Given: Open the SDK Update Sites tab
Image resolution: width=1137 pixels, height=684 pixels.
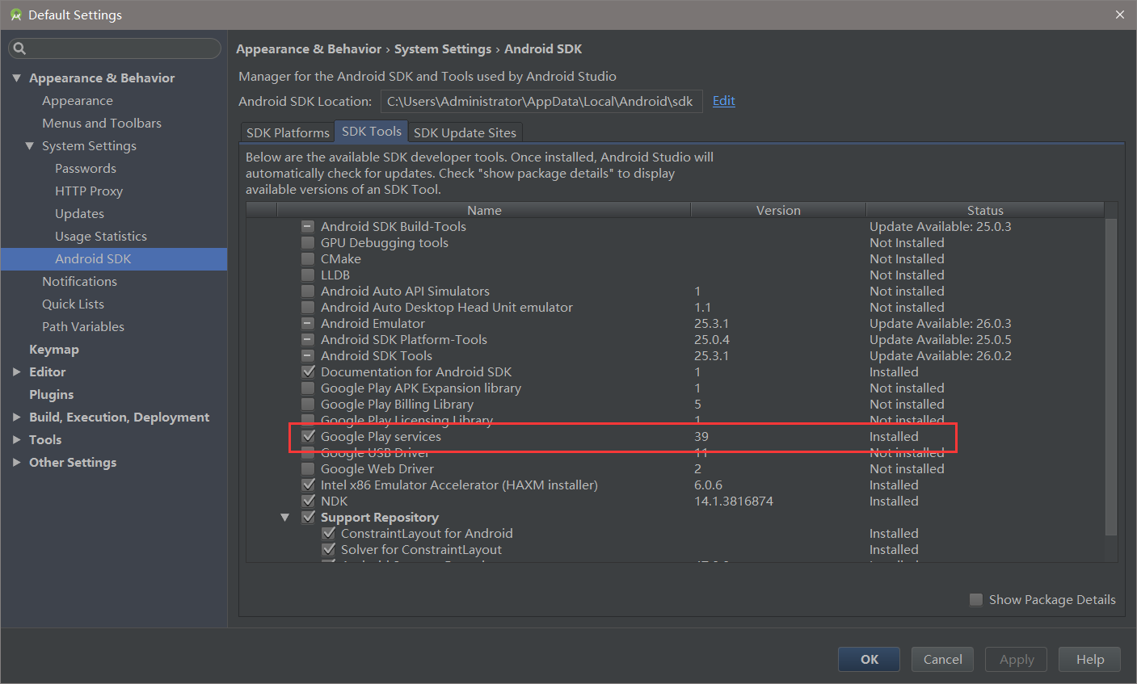Looking at the screenshot, I should 465,132.
